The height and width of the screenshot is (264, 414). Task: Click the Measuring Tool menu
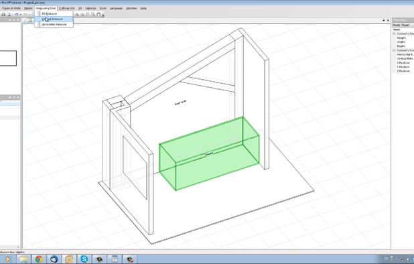pyautogui.click(x=46, y=9)
